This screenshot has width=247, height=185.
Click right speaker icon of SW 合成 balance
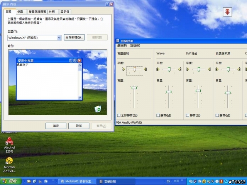click(x=210, y=69)
